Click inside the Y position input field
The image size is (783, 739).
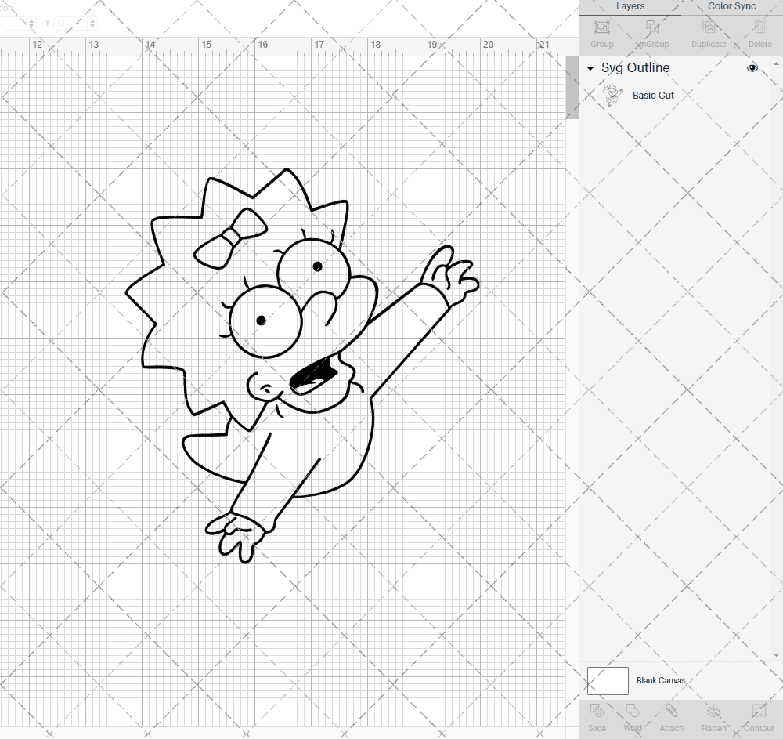(70, 22)
